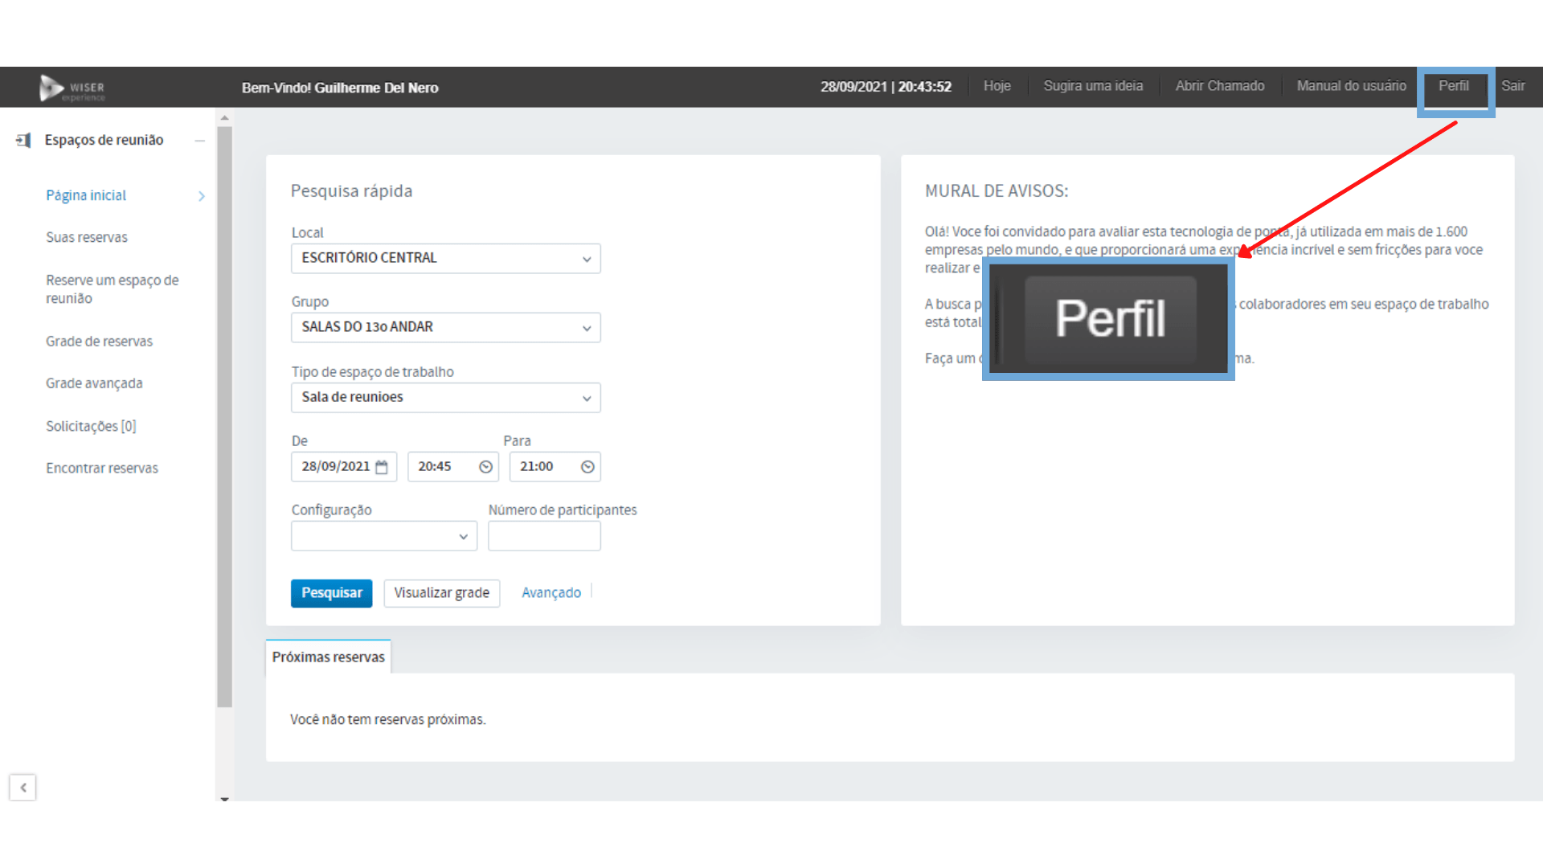The width and height of the screenshot is (1543, 868).
Task: Click the Para time field 21:00
Action: coord(555,467)
